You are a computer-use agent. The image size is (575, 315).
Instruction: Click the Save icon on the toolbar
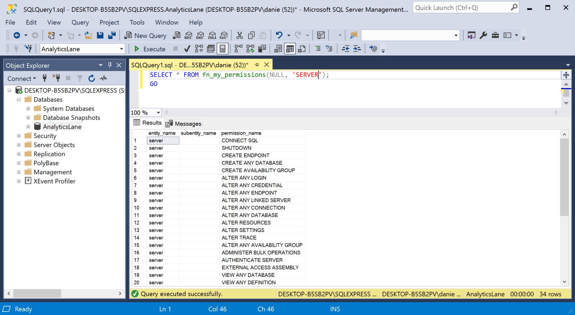tap(100, 35)
